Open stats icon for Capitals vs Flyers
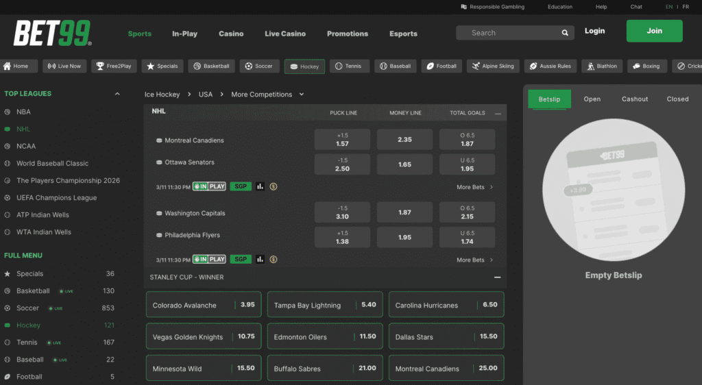Image resolution: width=702 pixels, height=385 pixels. [x=260, y=260]
